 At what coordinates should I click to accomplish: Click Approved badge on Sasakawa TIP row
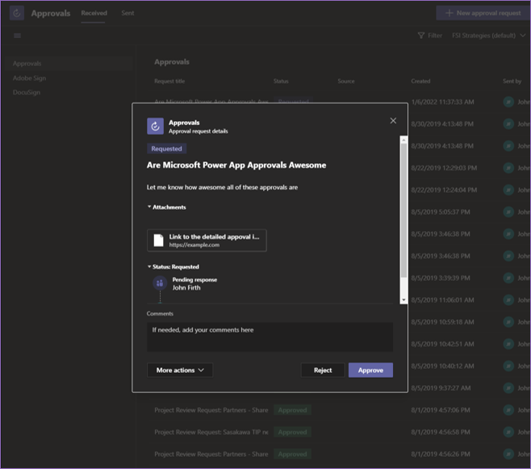(292, 432)
